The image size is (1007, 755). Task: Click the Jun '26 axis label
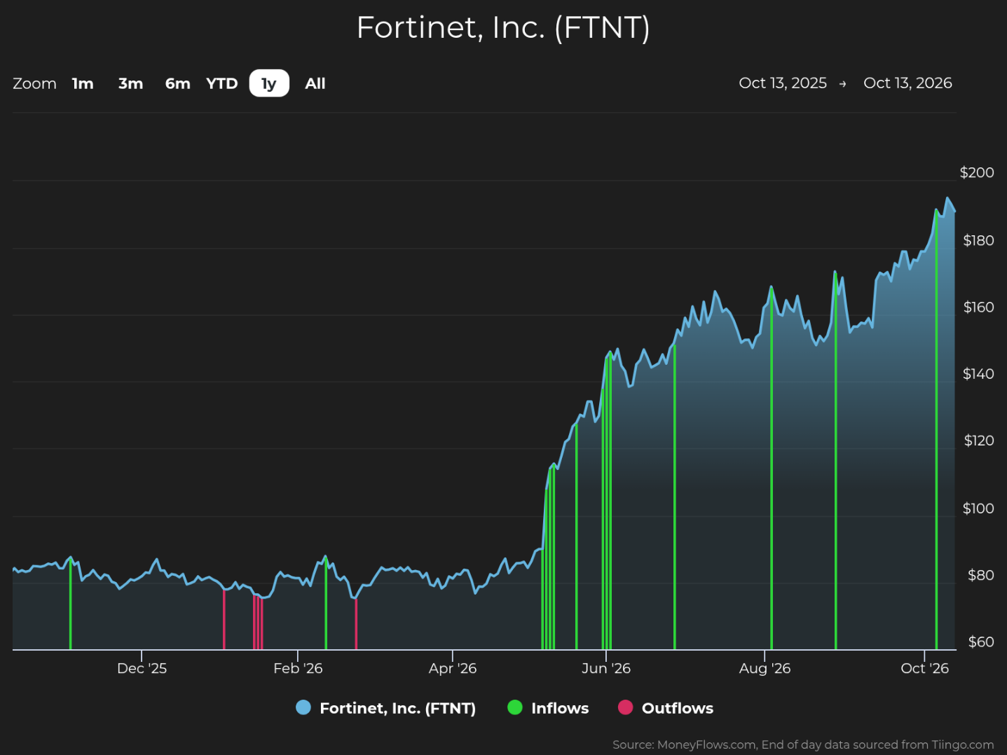(x=606, y=668)
